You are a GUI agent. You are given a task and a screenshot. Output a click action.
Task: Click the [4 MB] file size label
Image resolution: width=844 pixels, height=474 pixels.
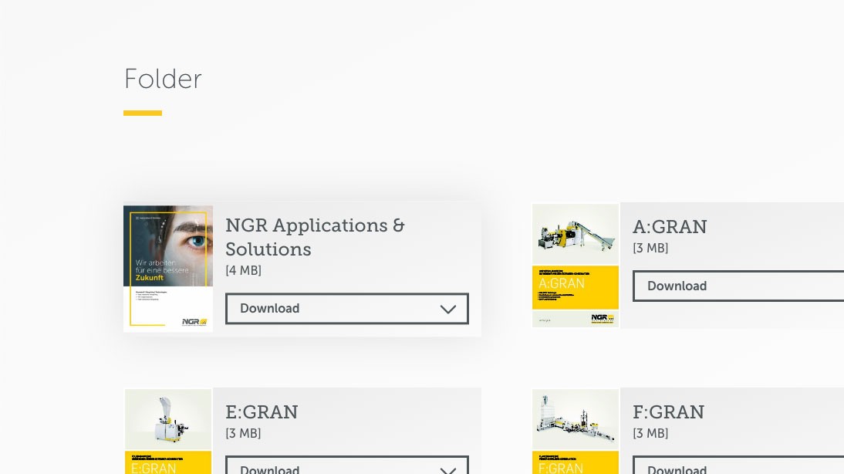coord(243,270)
